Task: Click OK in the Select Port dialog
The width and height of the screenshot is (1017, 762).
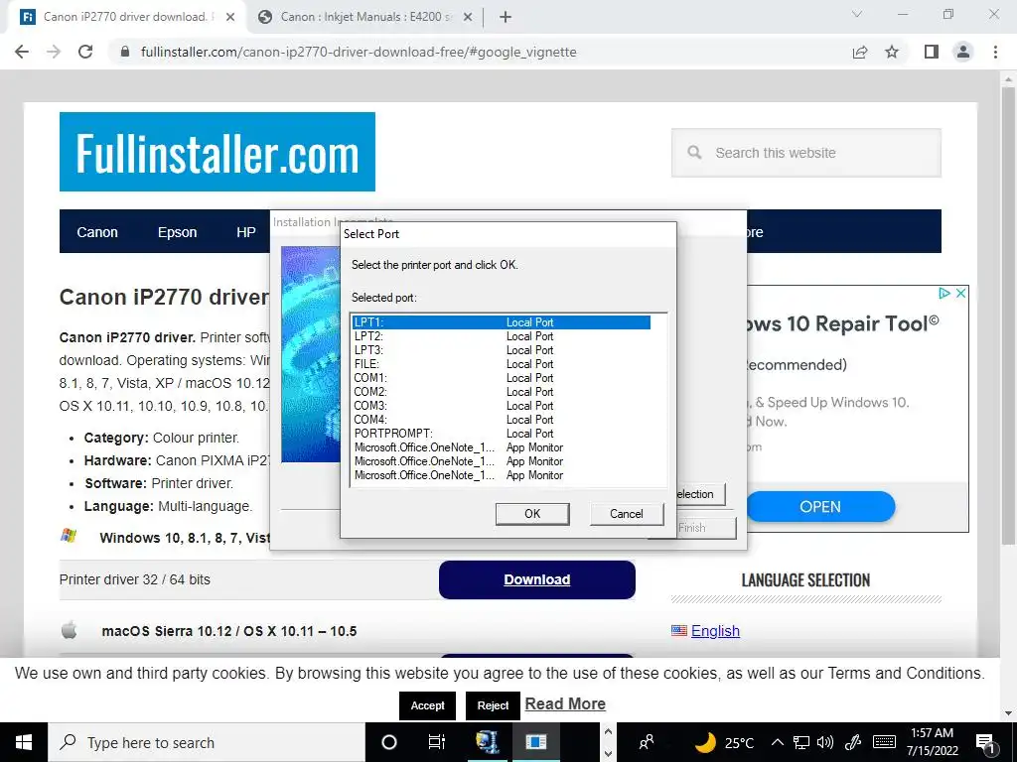Action: (x=532, y=514)
